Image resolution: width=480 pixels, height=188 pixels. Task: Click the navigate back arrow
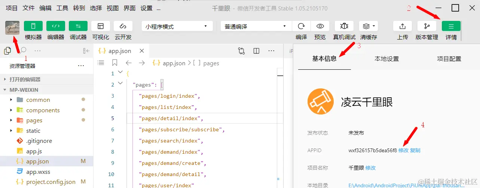(128, 63)
